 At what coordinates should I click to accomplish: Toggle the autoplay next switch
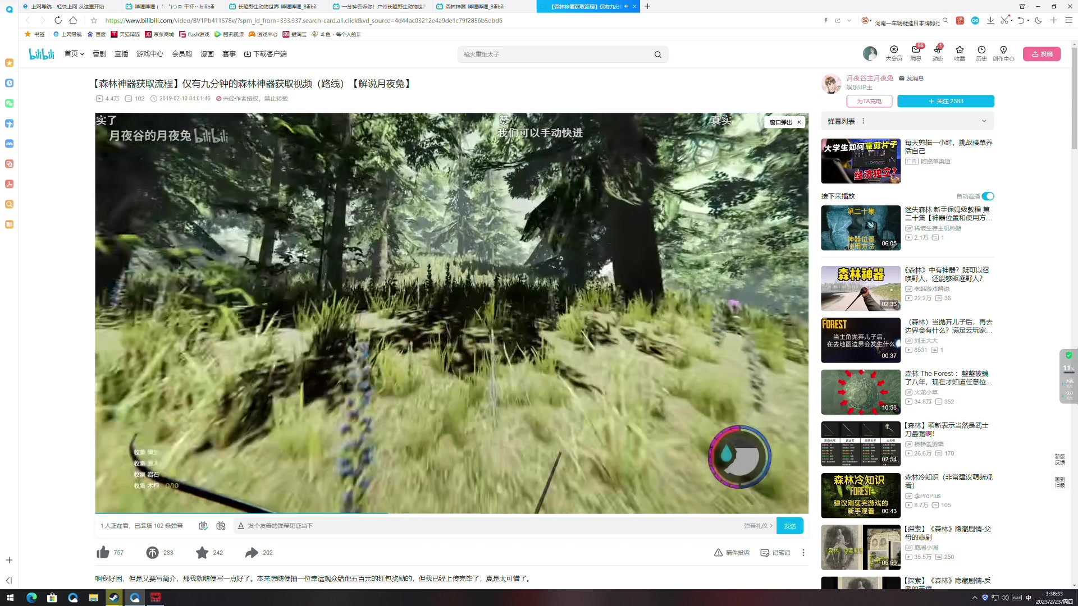[x=988, y=196]
